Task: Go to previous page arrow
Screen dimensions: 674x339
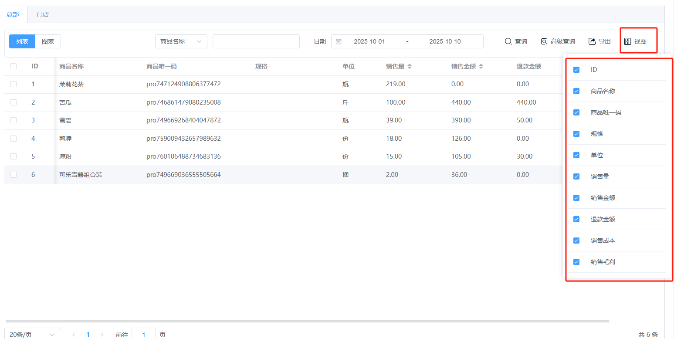Action: pyautogui.click(x=74, y=335)
